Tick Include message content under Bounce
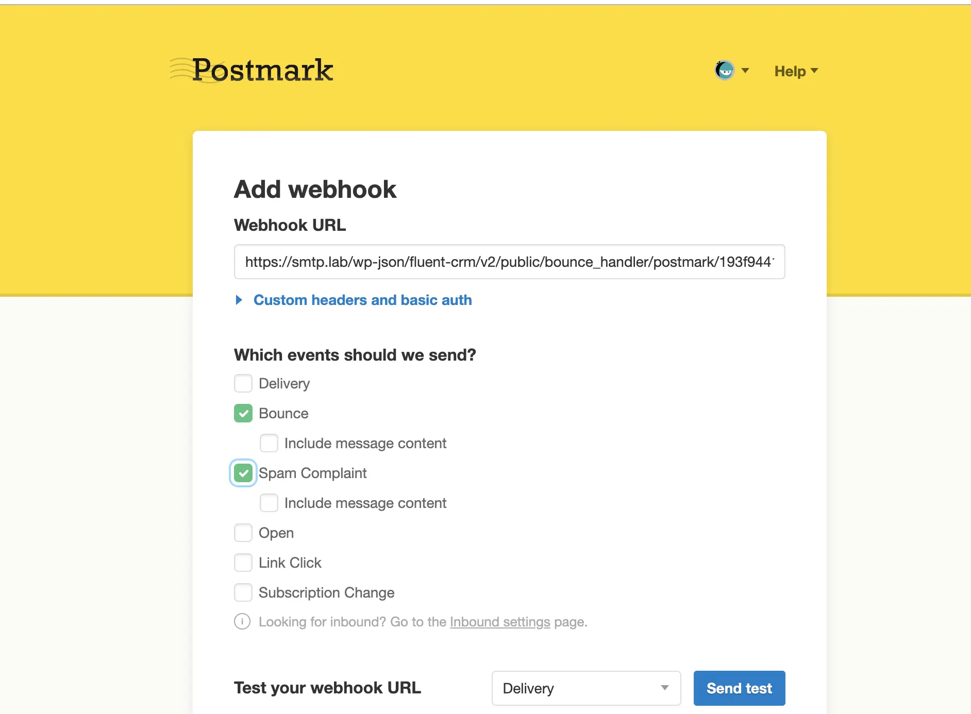Screen dimensions: 971x714 (269, 443)
